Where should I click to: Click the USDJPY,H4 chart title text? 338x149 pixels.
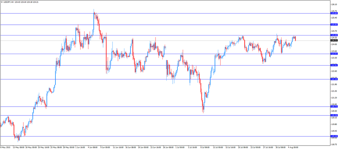pyautogui.click(x=8, y=2)
